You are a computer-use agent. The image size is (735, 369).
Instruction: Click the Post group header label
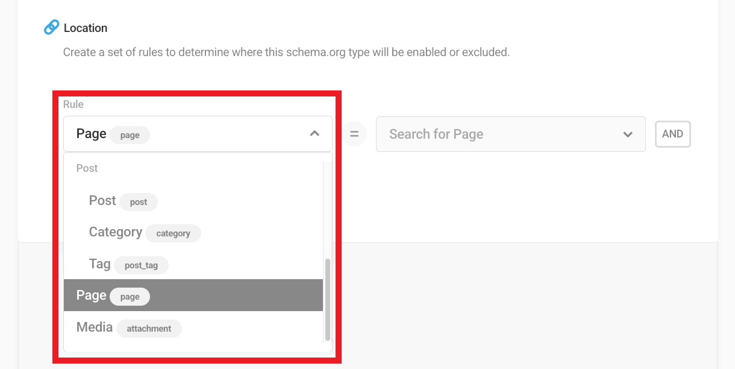tap(87, 168)
